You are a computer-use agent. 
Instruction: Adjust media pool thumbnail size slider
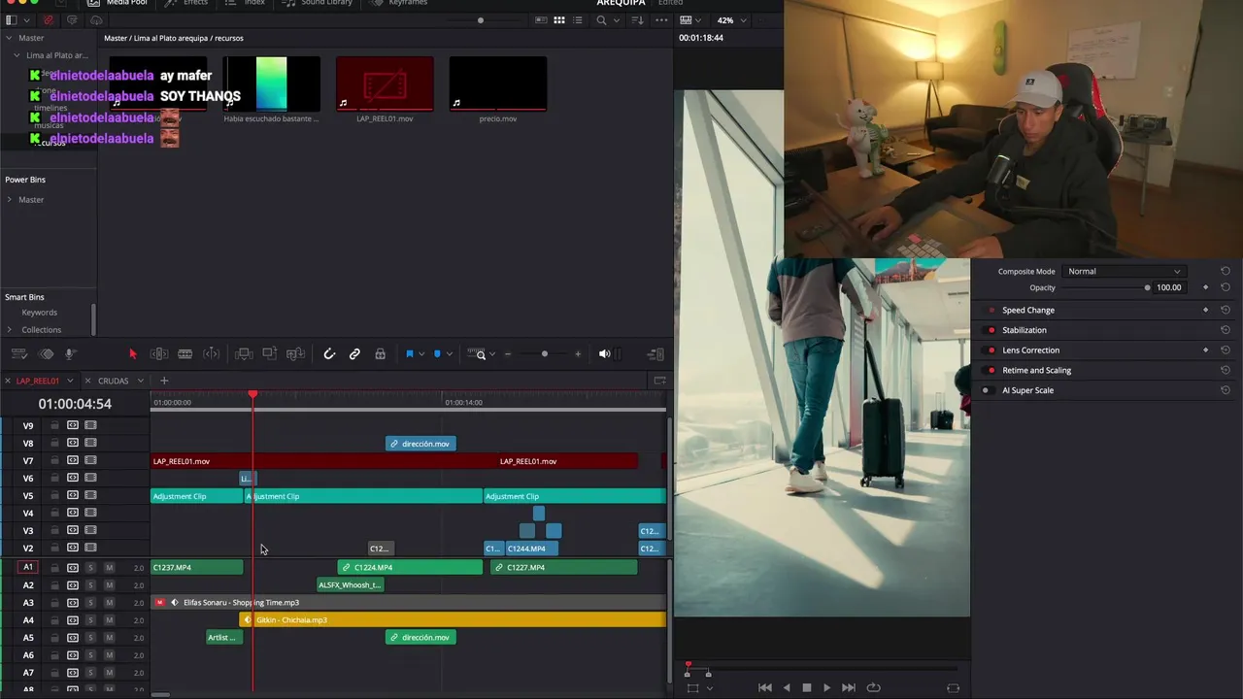coord(480,19)
